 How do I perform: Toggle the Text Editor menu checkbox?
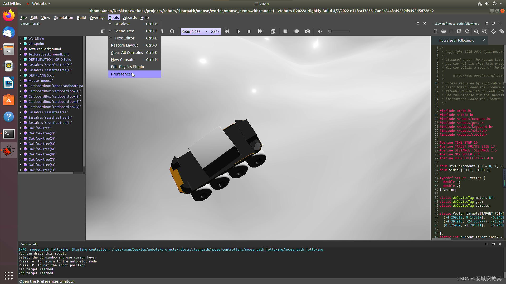click(x=134, y=38)
